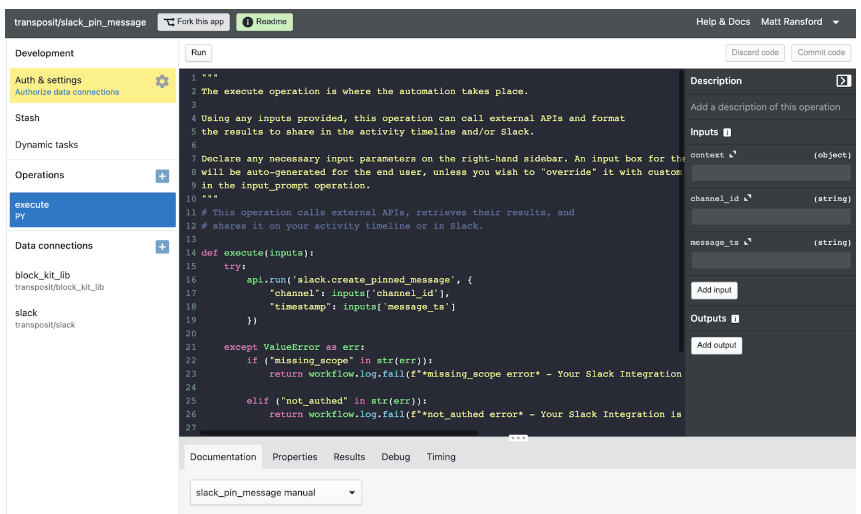Switch to the Properties tab

295,457
